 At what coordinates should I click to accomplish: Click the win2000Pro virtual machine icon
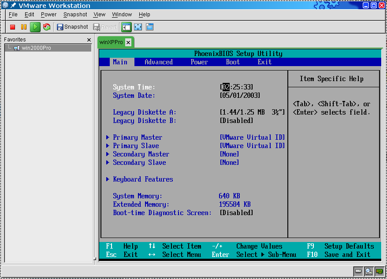tap(17, 48)
